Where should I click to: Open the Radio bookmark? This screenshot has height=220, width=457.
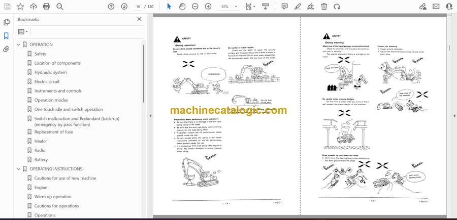coord(40,150)
